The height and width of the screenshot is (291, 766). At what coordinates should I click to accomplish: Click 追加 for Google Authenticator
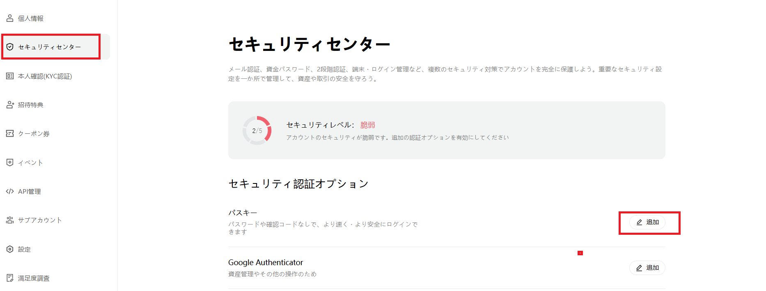647,268
